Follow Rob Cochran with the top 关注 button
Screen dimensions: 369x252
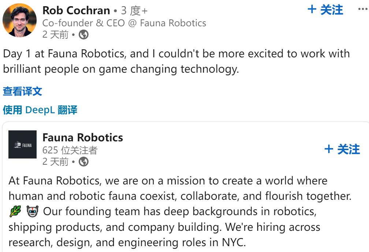tap(326, 10)
